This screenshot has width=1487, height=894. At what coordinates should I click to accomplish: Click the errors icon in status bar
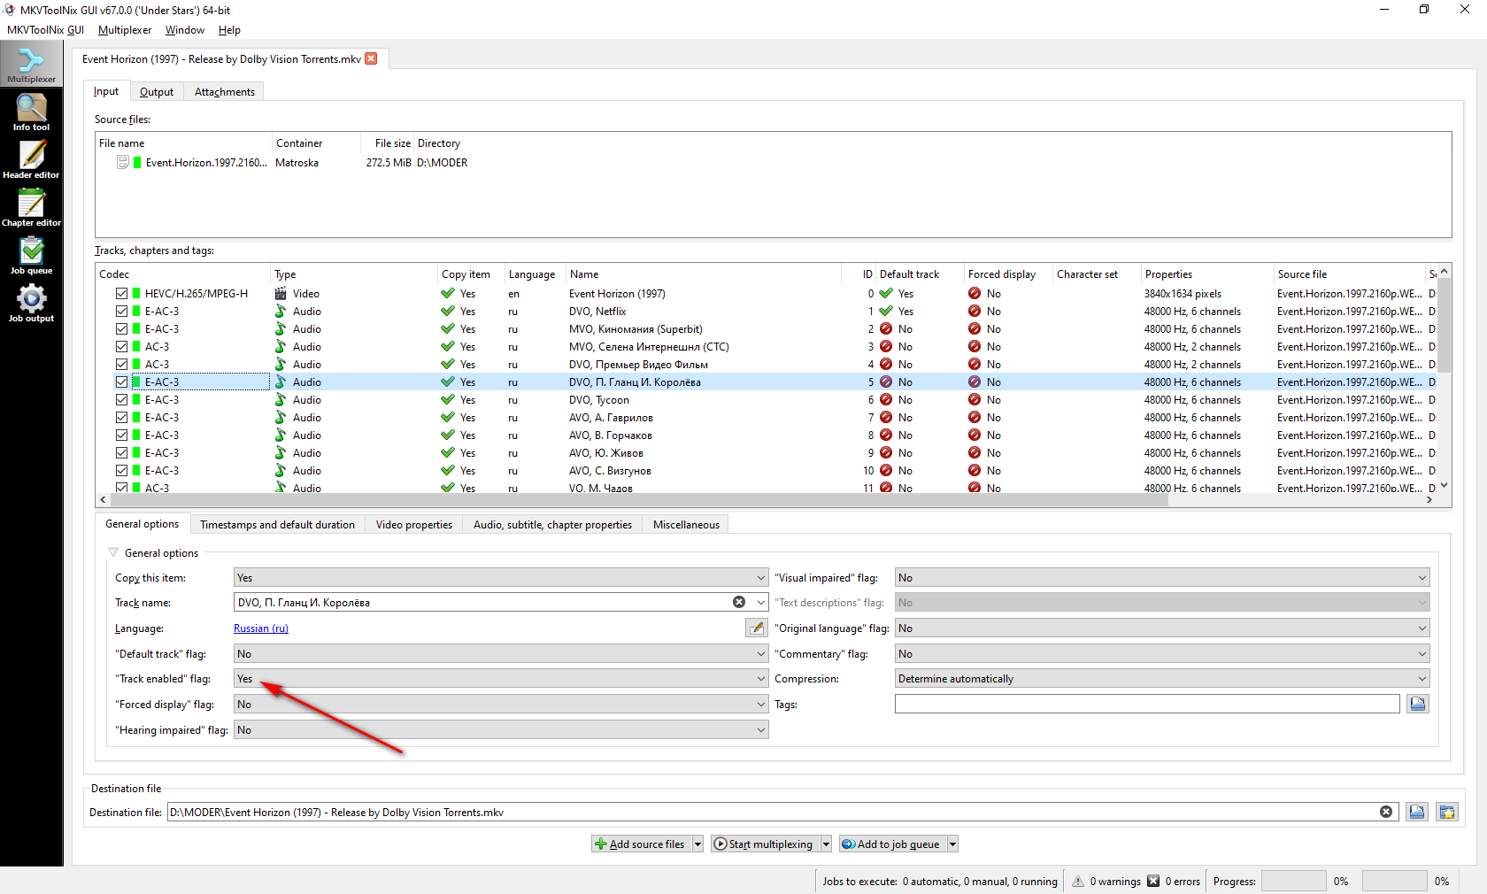point(1153,881)
